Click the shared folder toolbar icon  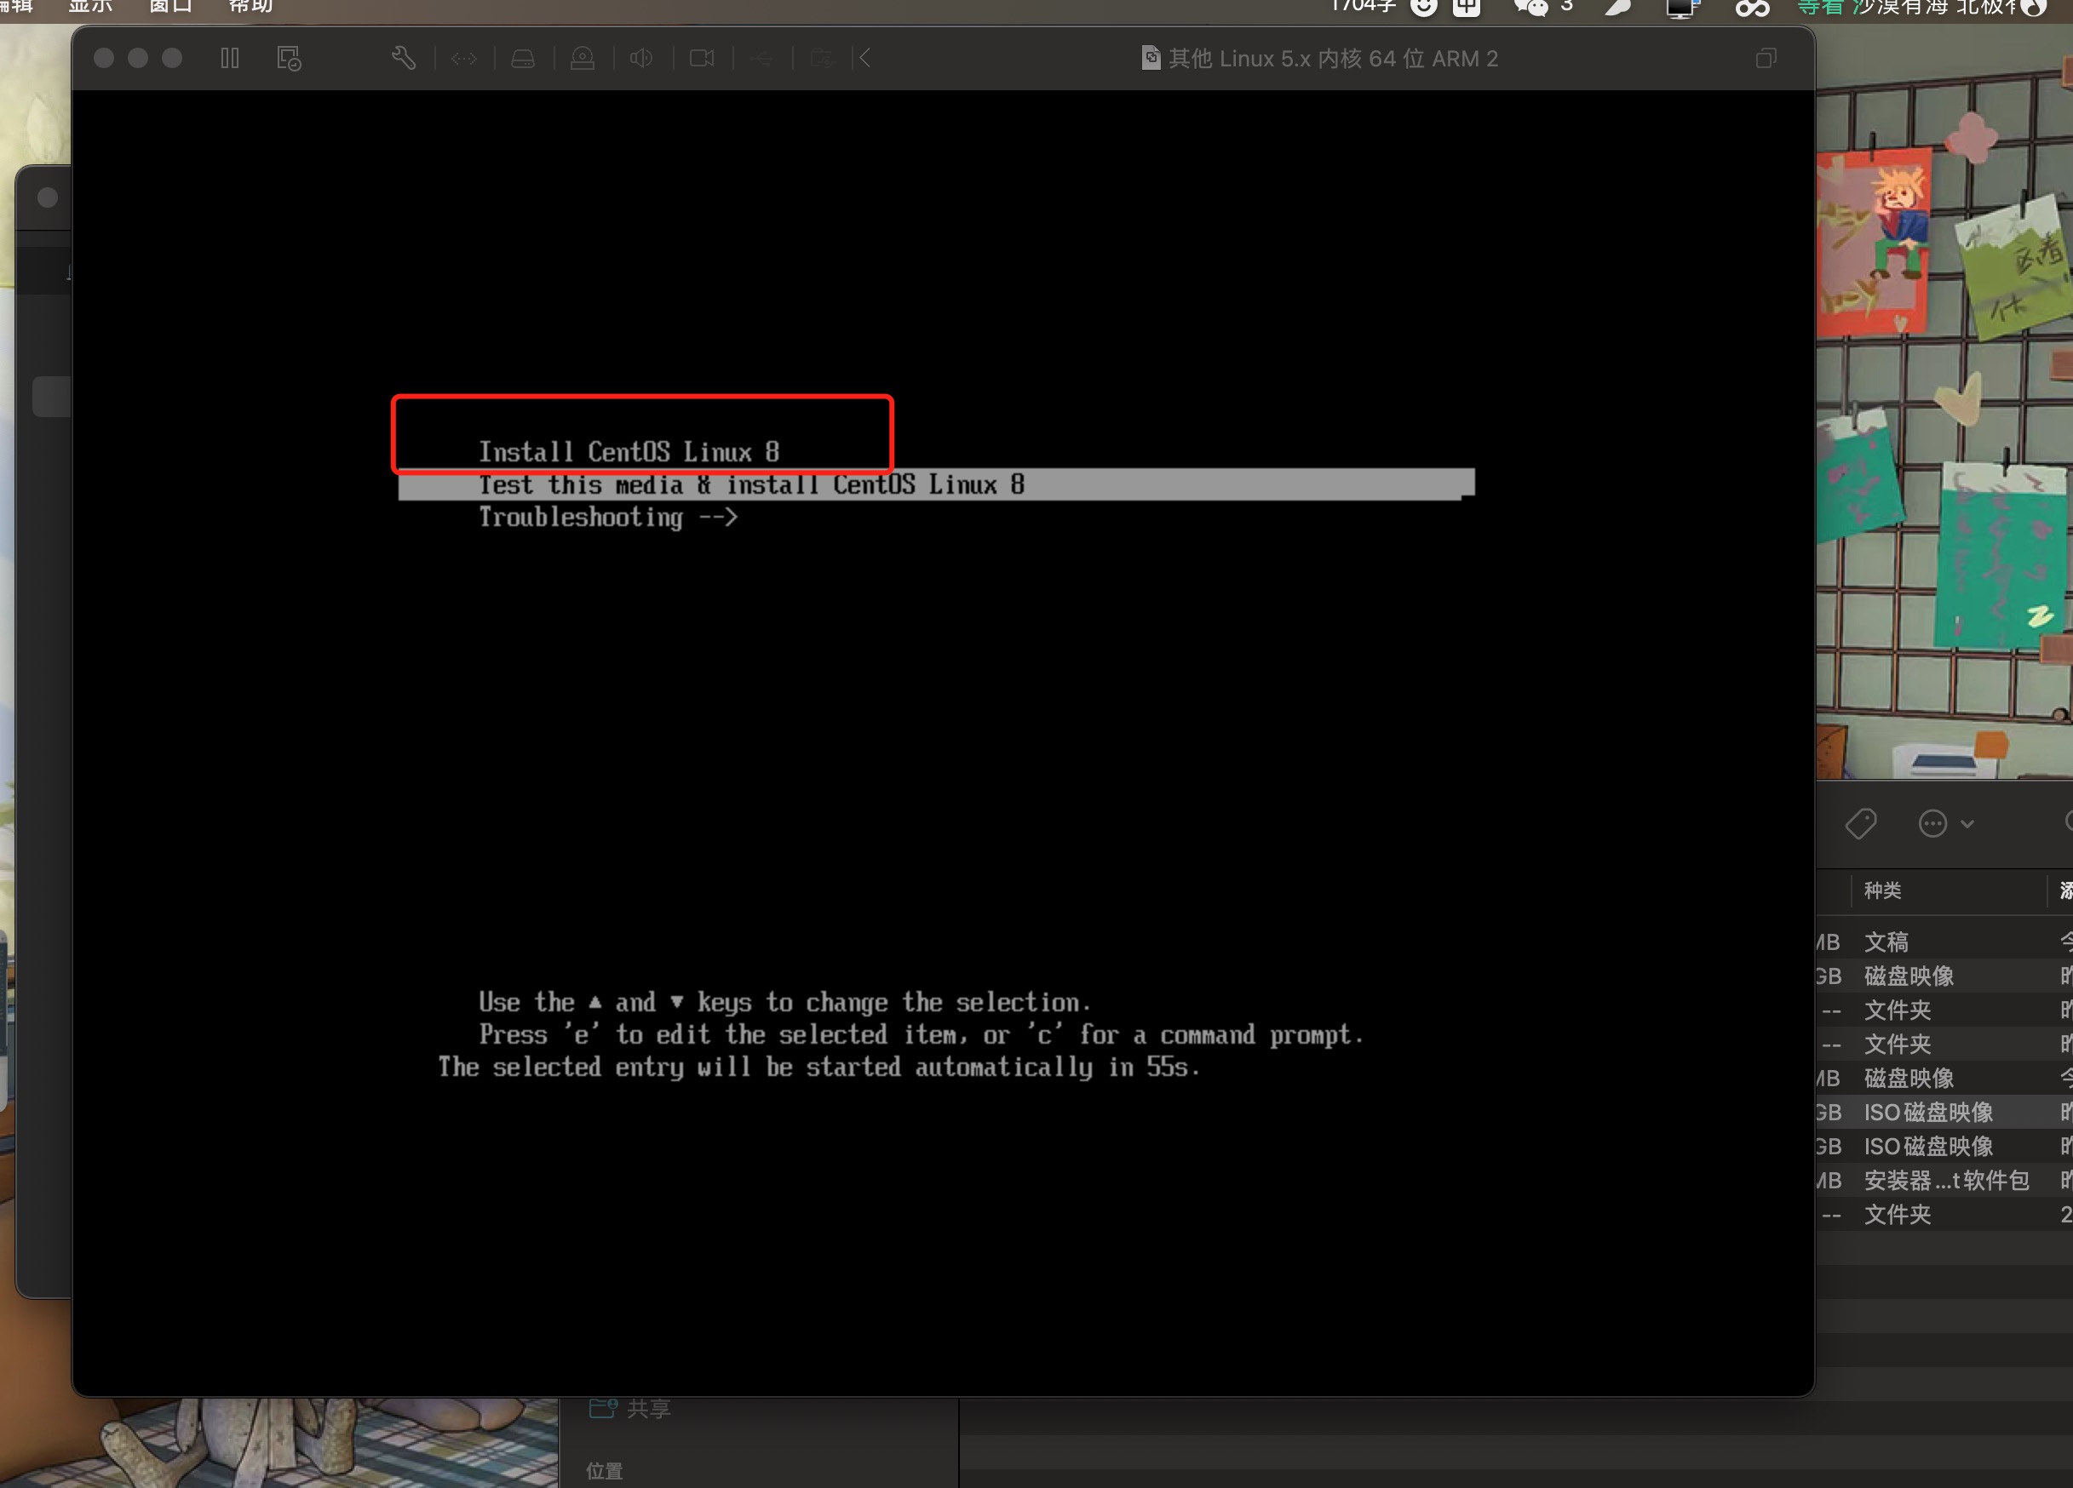[821, 59]
